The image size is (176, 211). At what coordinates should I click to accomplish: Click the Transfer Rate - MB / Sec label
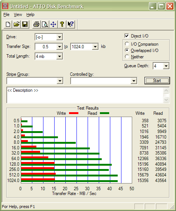pyautogui.click(x=74, y=194)
